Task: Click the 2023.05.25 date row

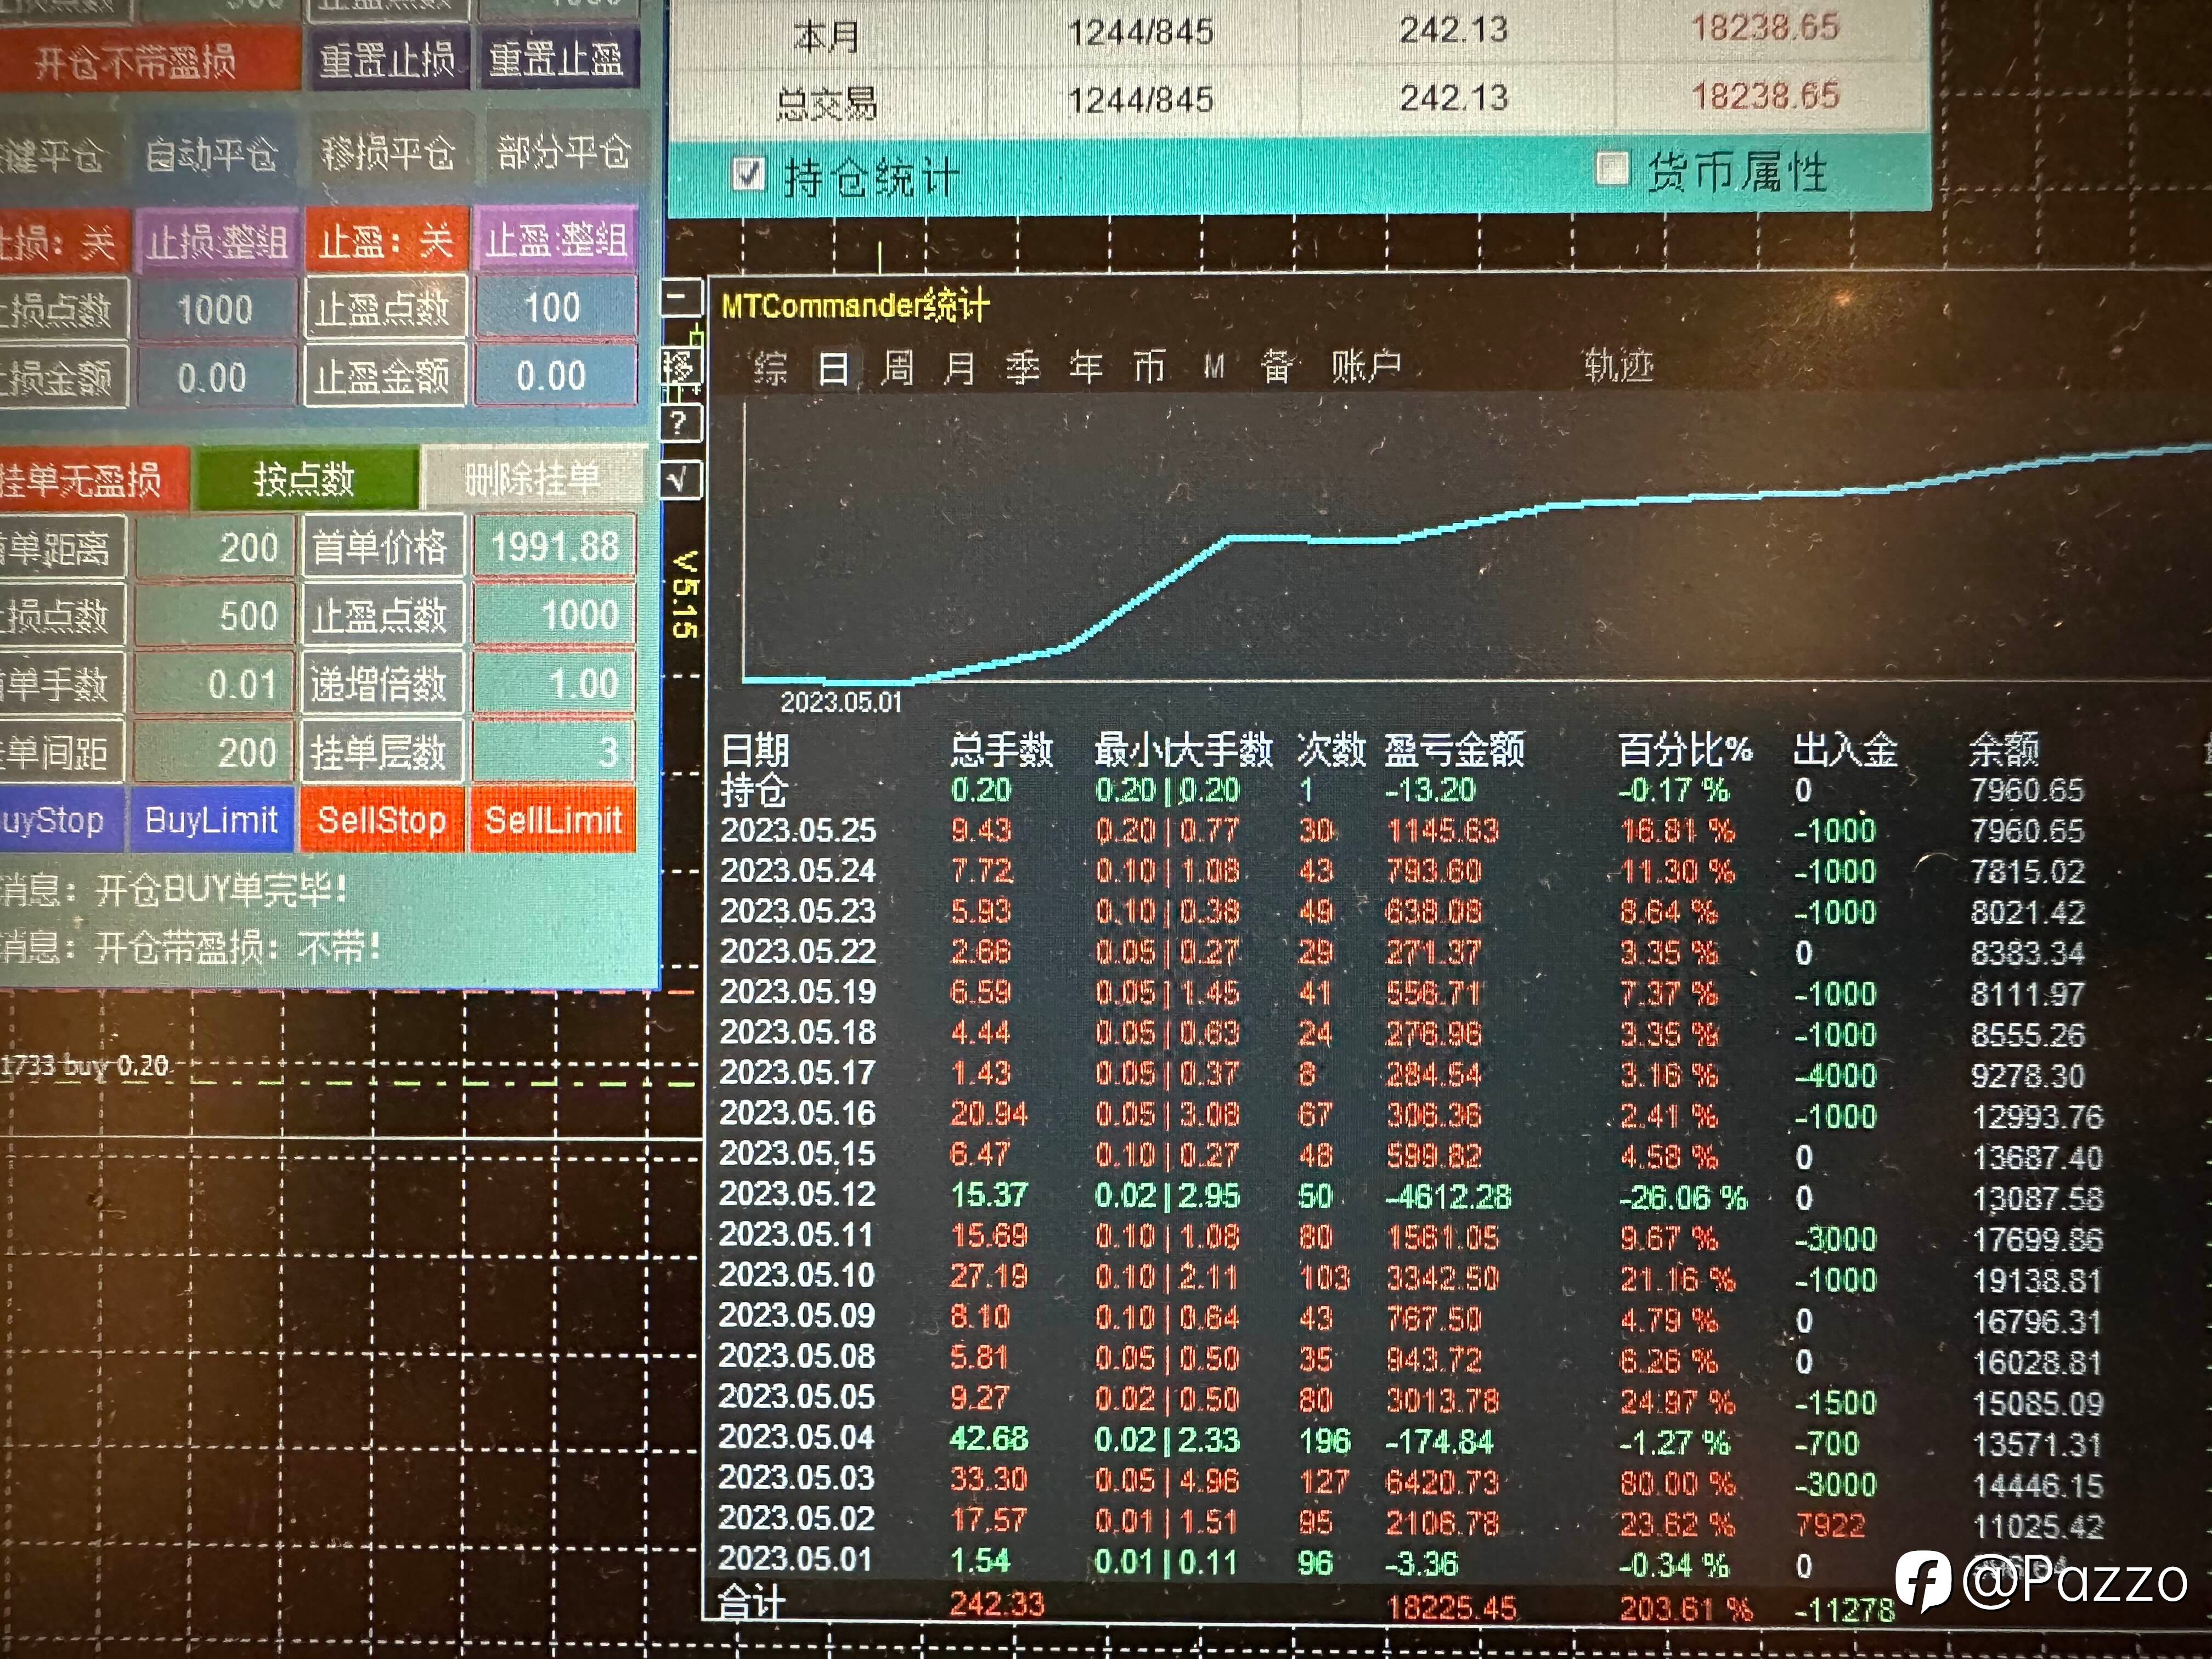Action: coord(799,830)
